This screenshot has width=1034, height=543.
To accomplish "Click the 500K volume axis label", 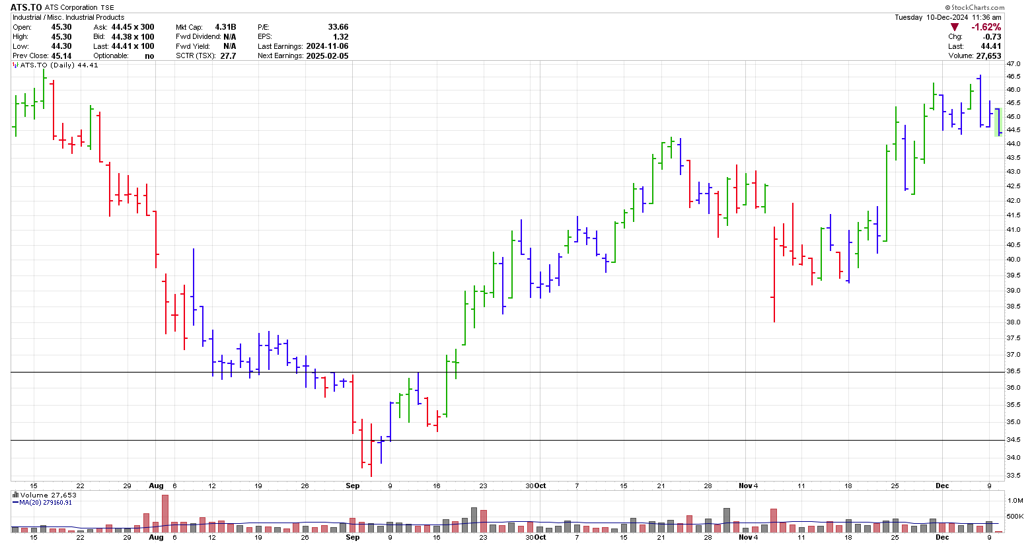I will [1015, 517].
